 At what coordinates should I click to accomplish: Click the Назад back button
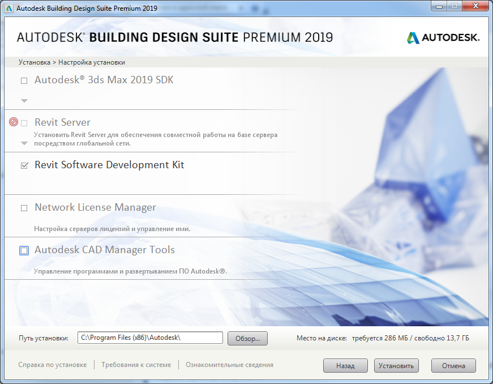345,366
